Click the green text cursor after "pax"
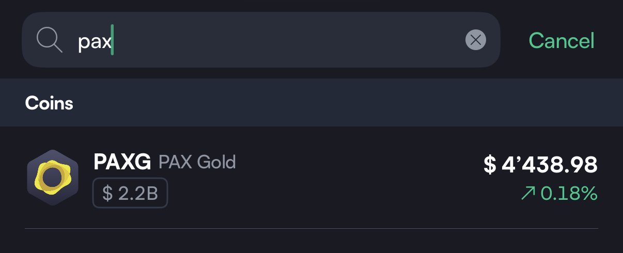 pos(112,41)
